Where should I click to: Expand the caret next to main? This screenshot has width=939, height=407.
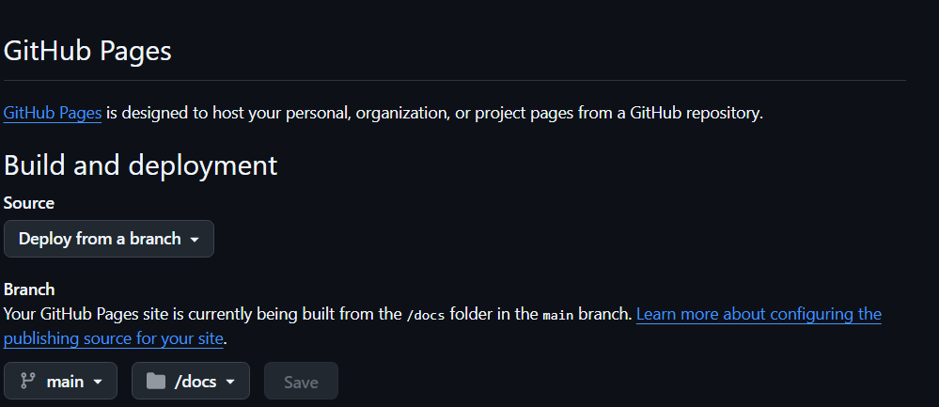[98, 383]
